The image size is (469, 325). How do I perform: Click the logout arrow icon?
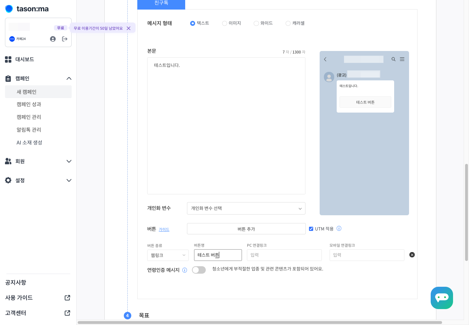[x=65, y=39]
